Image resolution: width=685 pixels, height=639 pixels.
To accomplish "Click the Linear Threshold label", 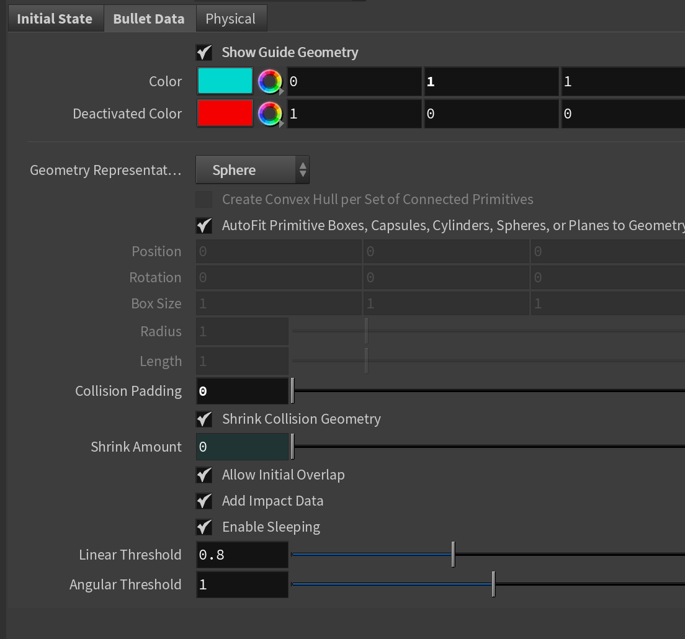I will click(x=130, y=555).
